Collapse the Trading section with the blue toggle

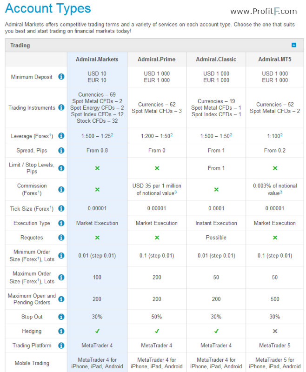[x=293, y=45]
